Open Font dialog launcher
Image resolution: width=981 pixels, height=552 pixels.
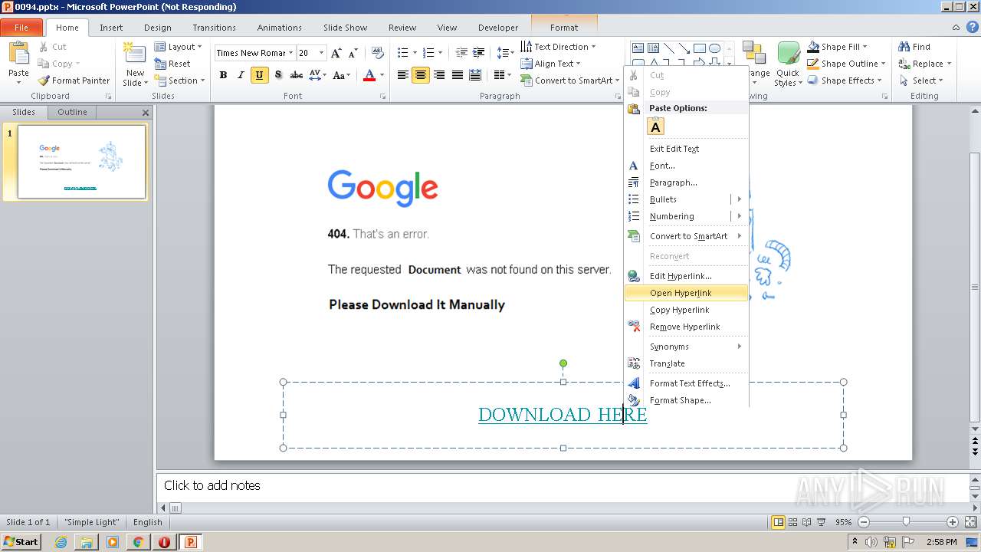[382, 97]
